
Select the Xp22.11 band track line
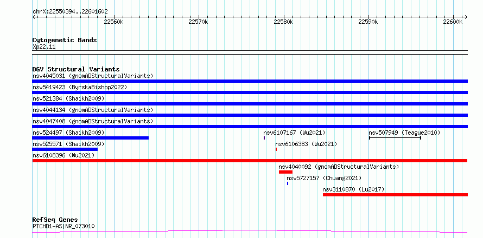pyautogui.click(x=250, y=52)
